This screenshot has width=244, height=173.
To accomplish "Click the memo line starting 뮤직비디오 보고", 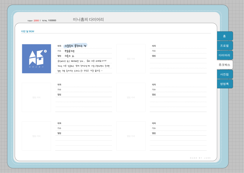I will click(x=82, y=61).
